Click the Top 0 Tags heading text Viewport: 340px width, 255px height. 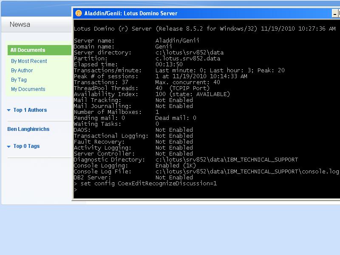(x=26, y=146)
